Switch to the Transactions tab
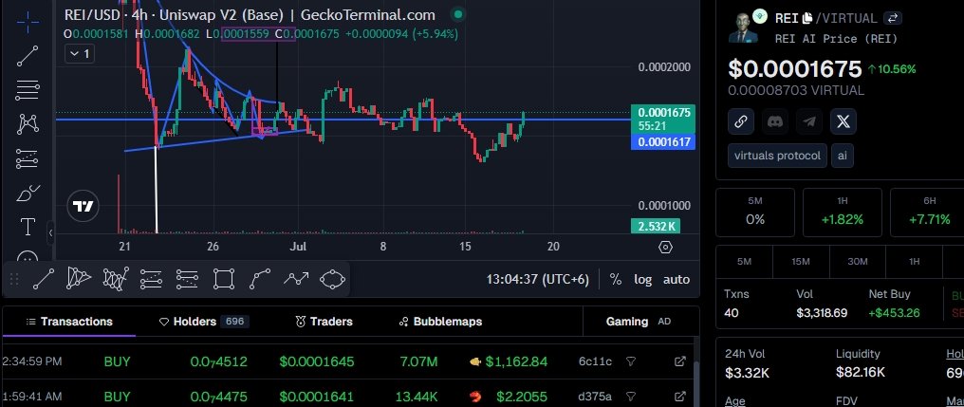This screenshot has height=407, width=964. click(69, 322)
